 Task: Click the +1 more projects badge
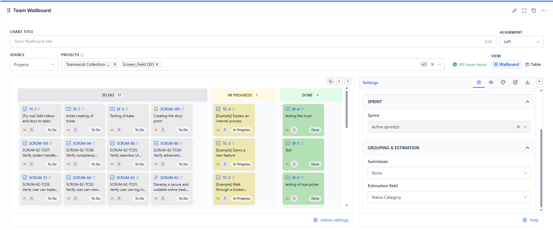pyautogui.click(x=424, y=64)
